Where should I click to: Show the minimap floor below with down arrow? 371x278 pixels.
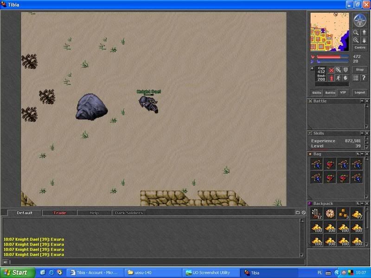click(364, 40)
